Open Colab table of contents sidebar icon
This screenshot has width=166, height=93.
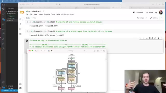20,19
